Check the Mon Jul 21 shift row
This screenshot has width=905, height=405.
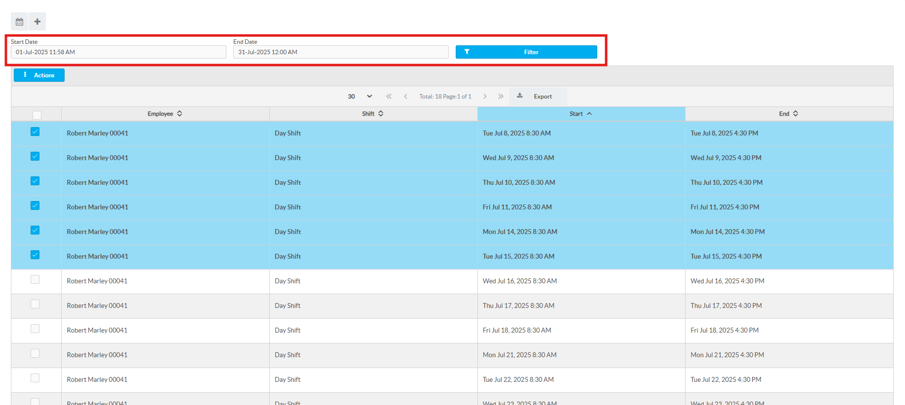tap(35, 353)
